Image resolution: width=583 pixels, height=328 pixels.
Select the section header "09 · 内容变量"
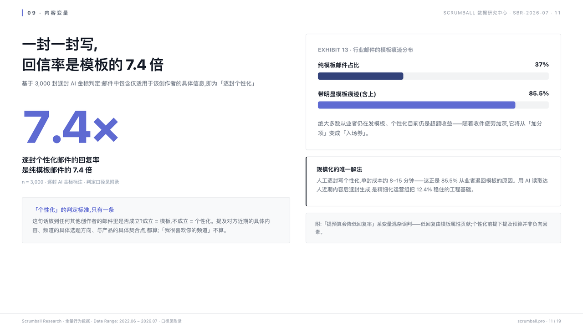click(48, 13)
